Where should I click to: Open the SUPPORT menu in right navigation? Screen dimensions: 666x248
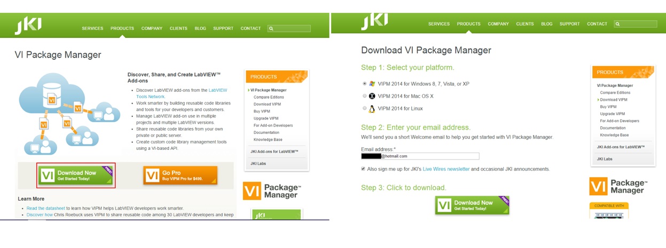tap(570, 24)
